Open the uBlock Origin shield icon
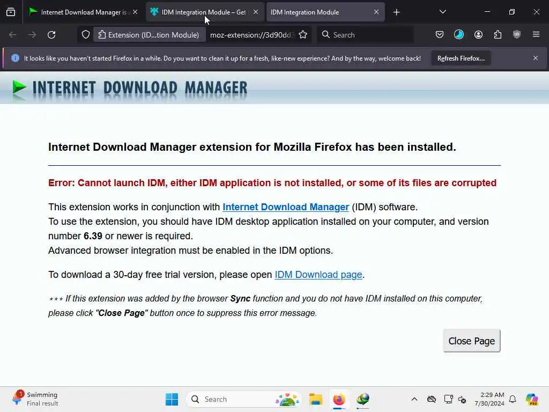This screenshot has width=549, height=412. [517, 35]
